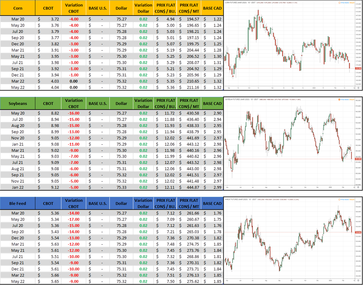Select the orange Corn header cell
This screenshot has width=363, height=285.
click(18, 8)
